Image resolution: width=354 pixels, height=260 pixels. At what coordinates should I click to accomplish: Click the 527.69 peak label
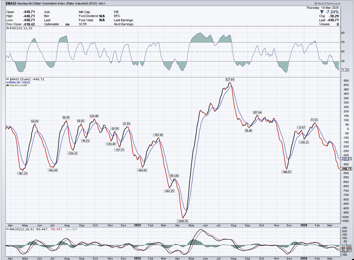click(230, 79)
